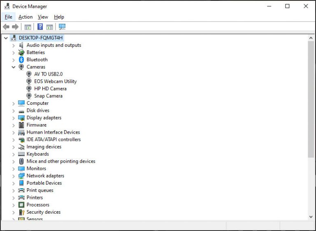Click the Scan for hardware changes icon

point(62,27)
